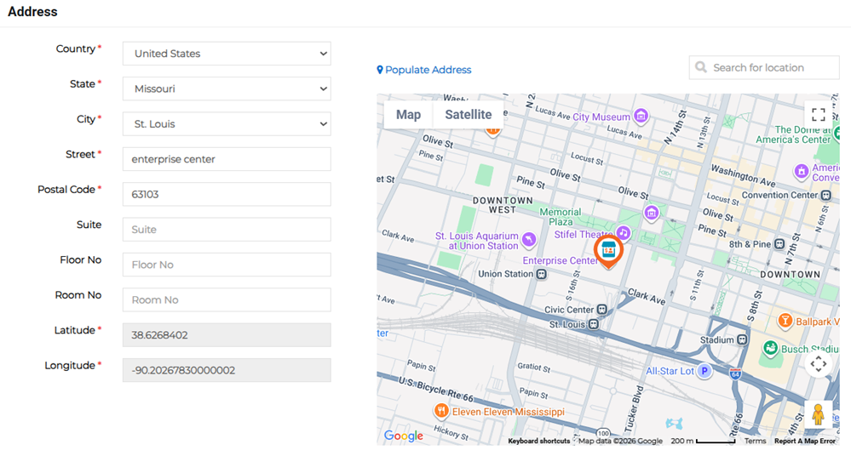Click the Busch Stadium green marker icon

(770, 348)
